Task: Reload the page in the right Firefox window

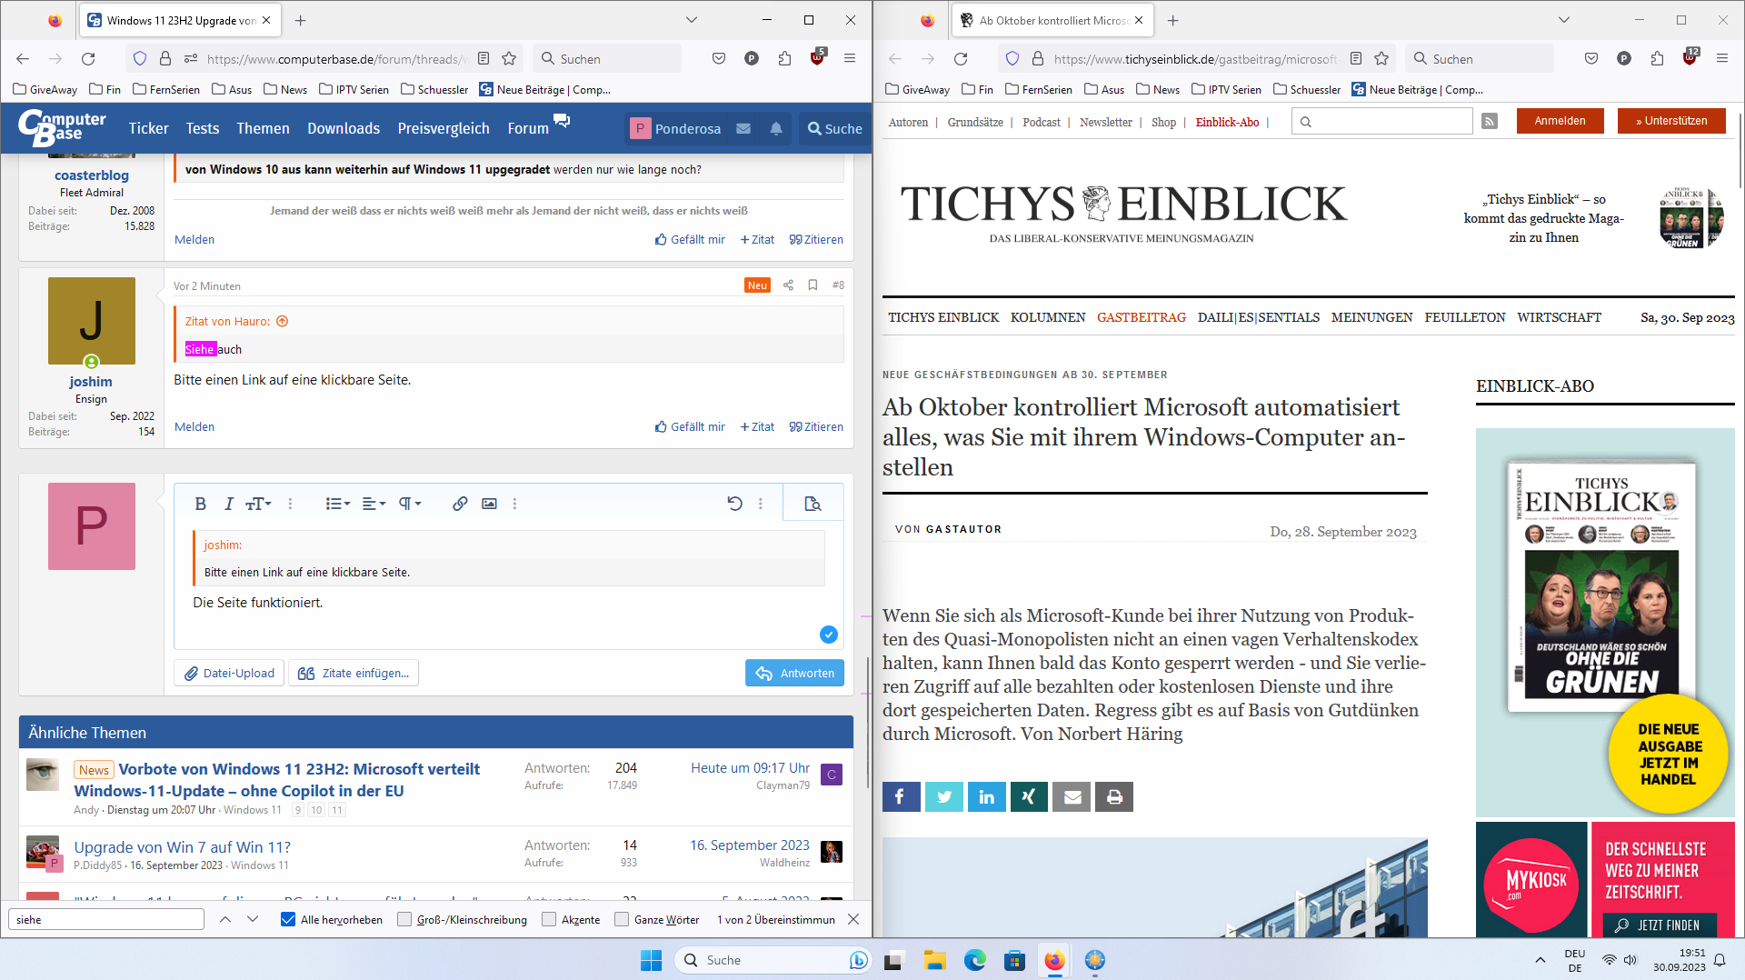Action: (961, 58)
